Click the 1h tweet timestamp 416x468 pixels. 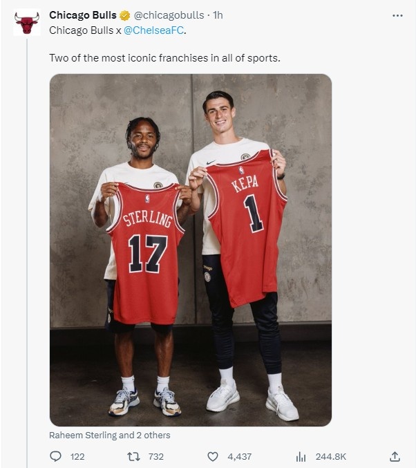pos(218,15)
